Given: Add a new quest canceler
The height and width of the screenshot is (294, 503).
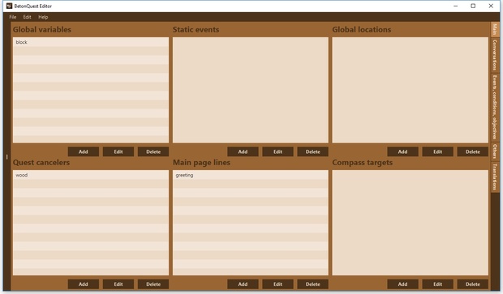Looking at the screenshot, I should click(x=83, y=284).
